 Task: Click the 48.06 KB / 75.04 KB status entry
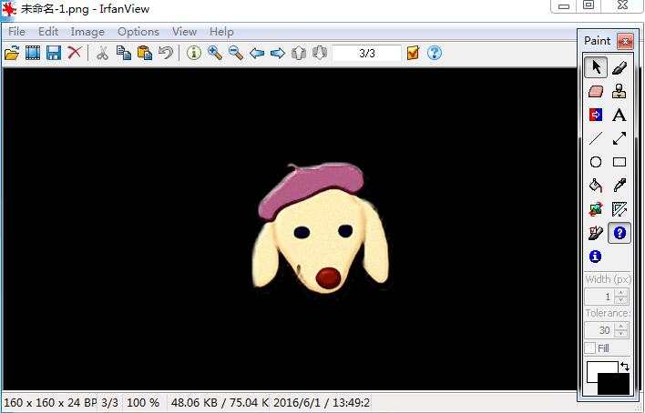220,403
